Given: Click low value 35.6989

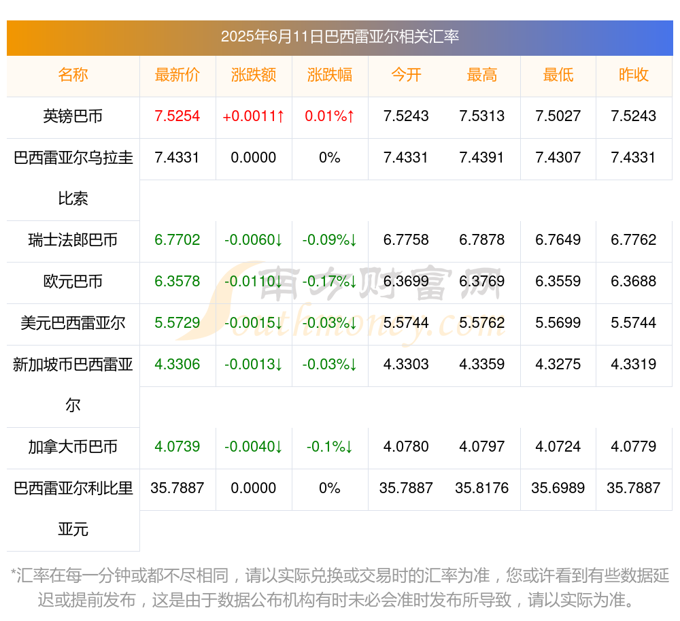Looking at the screenshot, I should tap(558, 488).
